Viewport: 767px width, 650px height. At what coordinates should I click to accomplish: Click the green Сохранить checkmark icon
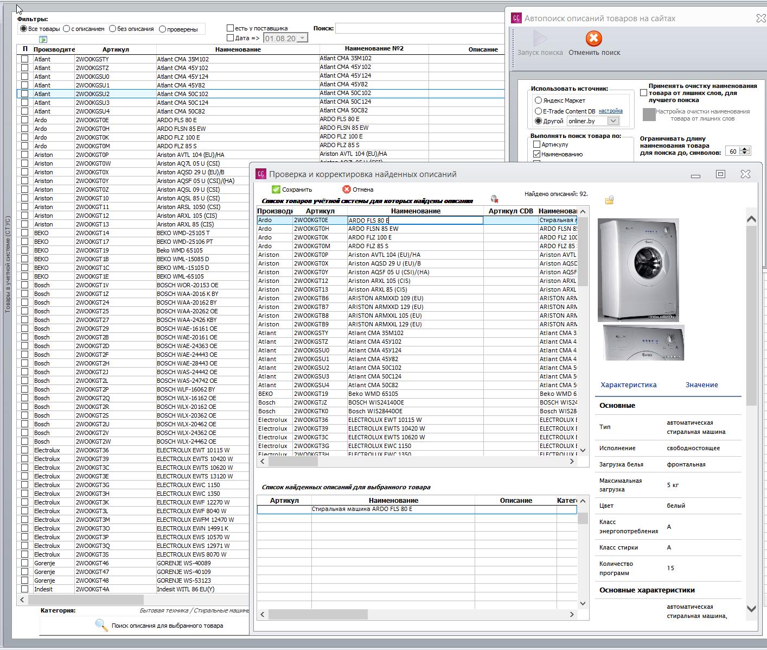(x=276, y=190)
